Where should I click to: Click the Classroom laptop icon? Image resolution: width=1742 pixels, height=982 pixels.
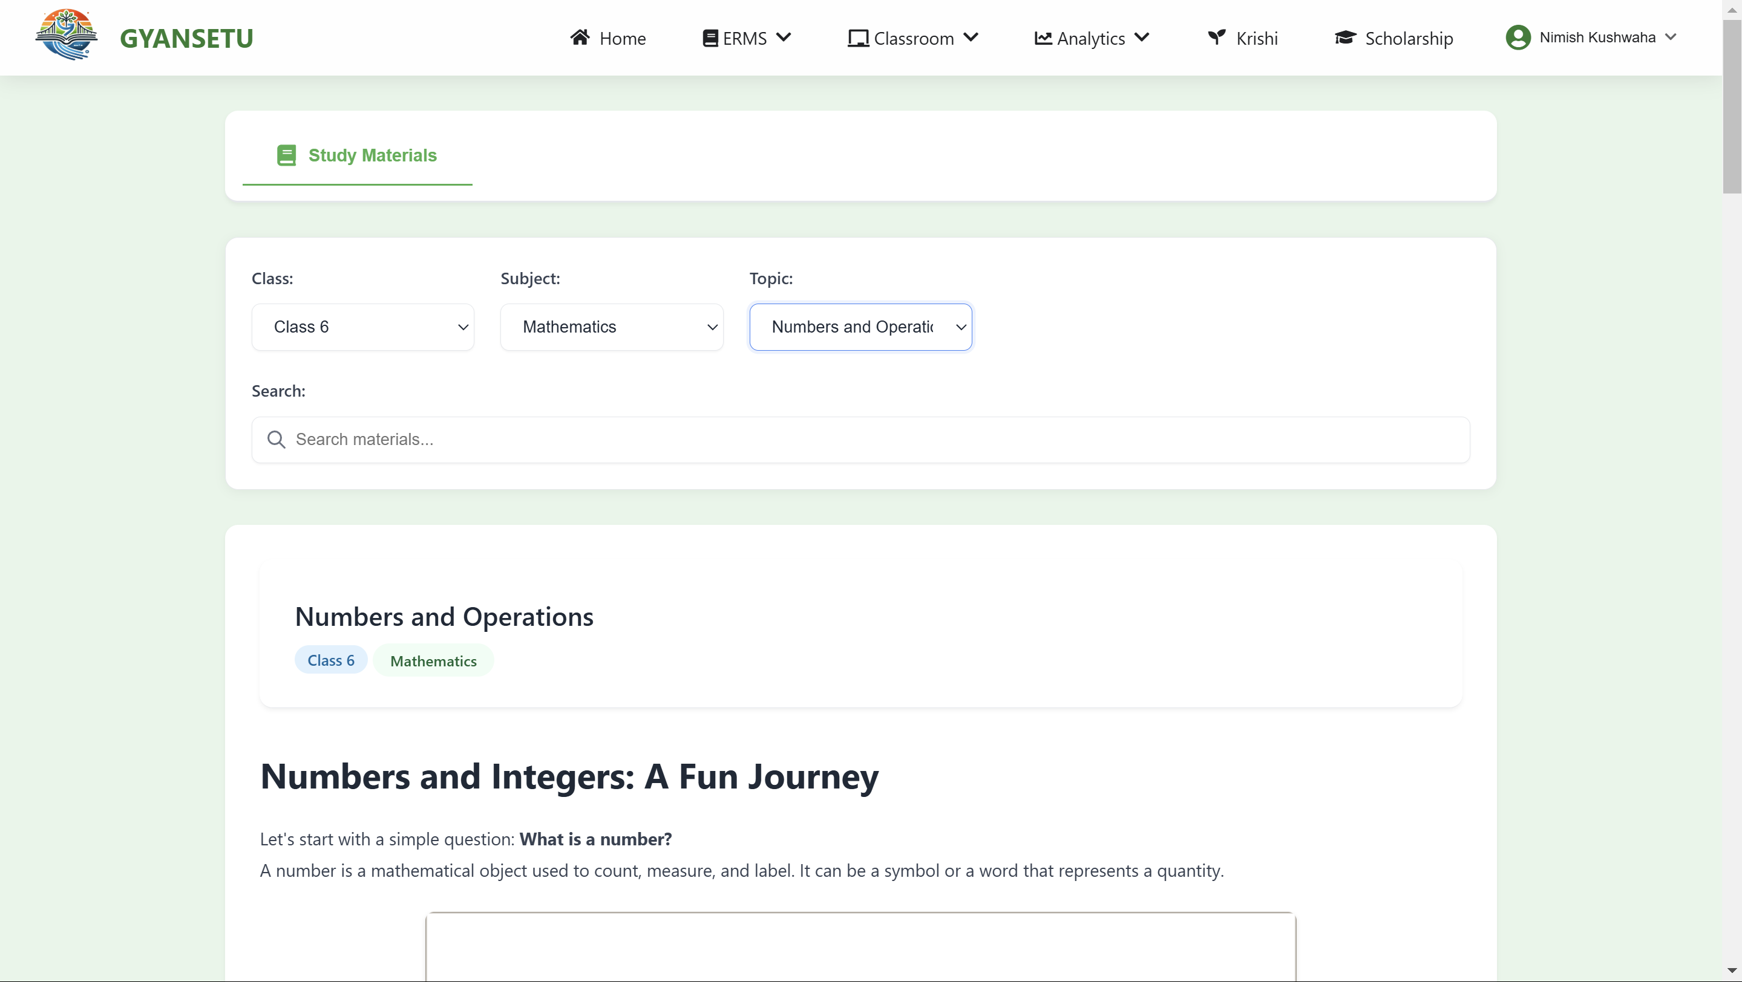857,39
